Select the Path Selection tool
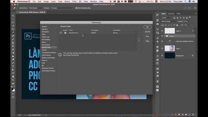 click(13, 70)
